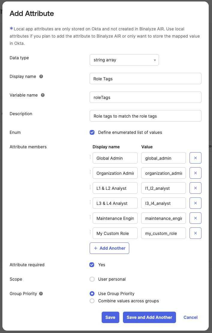Open the Data type dropdown
Image resolution: width=212 pixels, height=333 pixels.
click(124, 60)
